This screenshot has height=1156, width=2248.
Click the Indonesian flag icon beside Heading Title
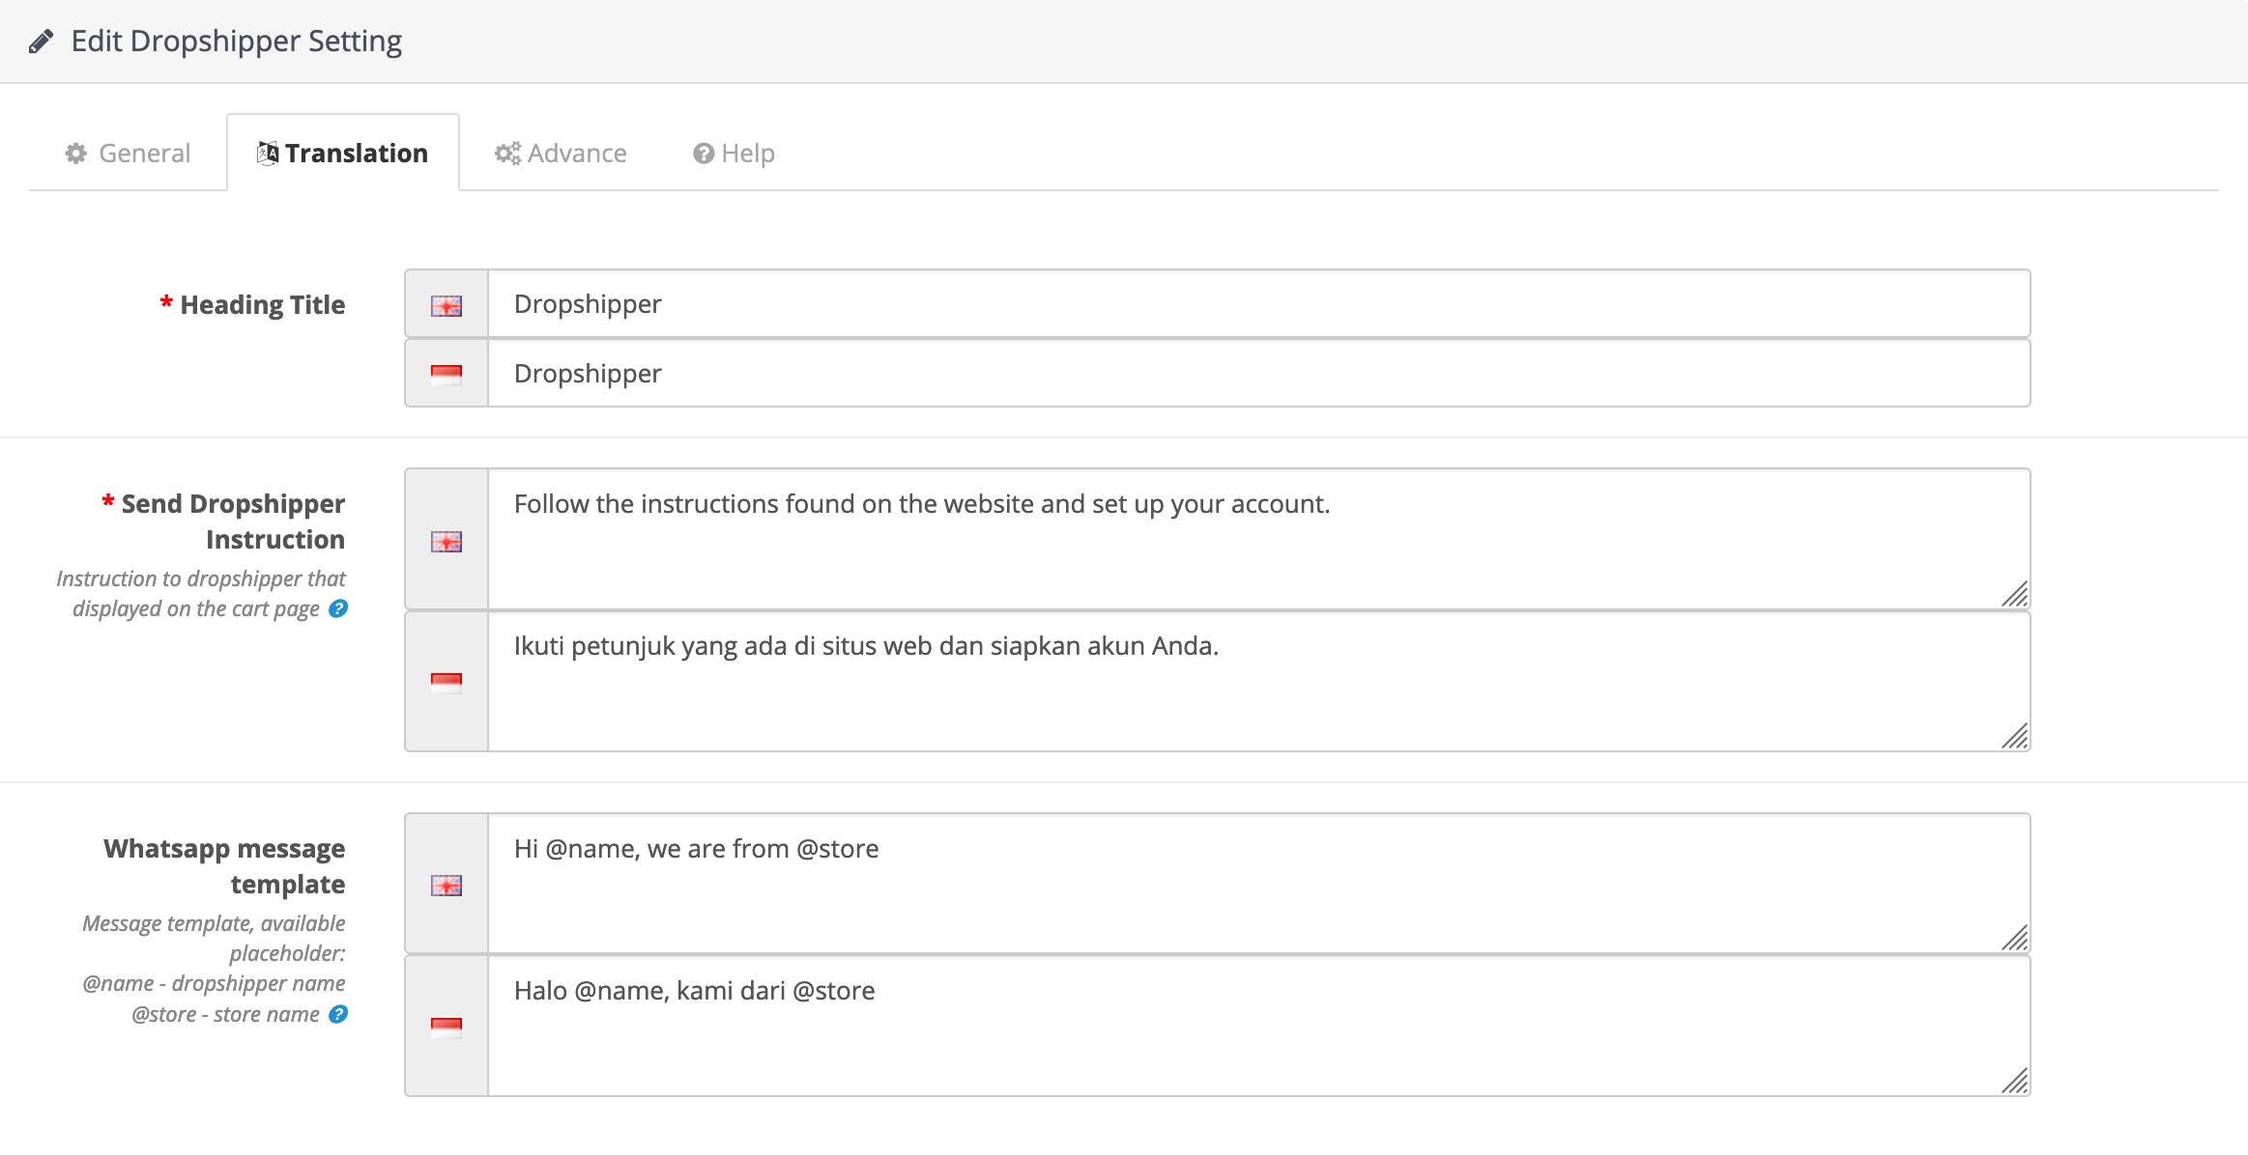coord(446,374)
